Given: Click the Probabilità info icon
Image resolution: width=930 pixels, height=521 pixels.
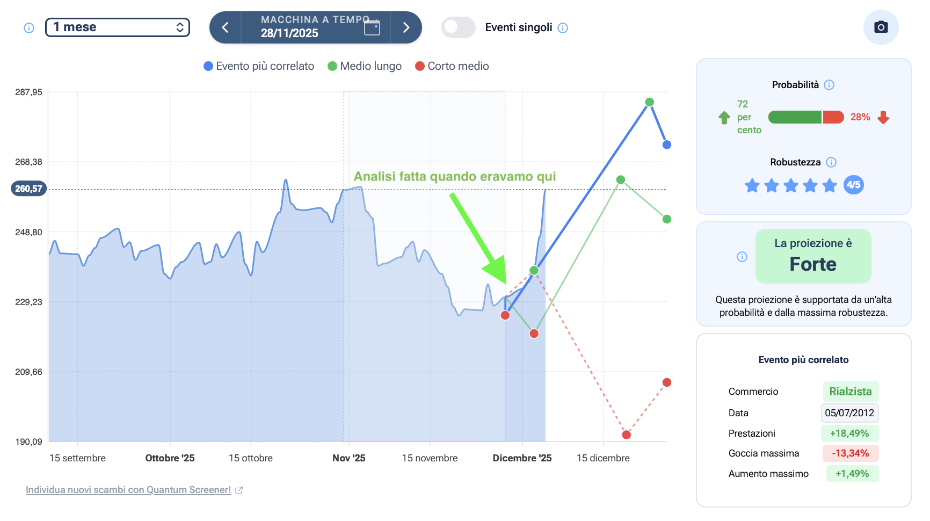Looking at the screenshot, I should click(x=829, y=85).
